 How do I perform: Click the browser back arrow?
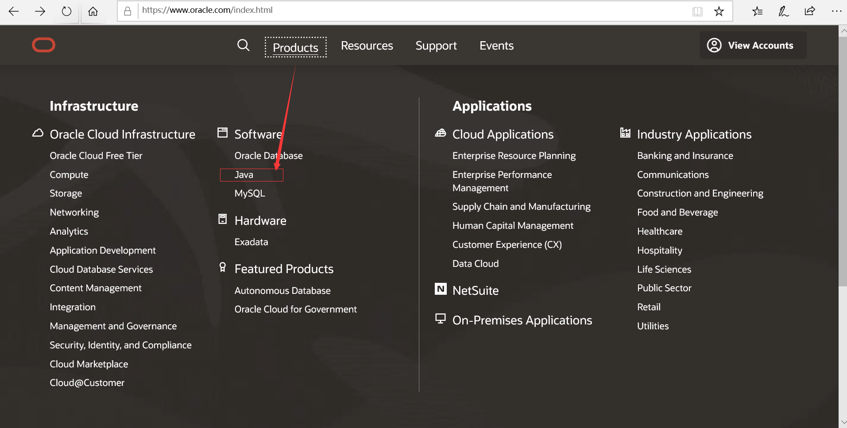tap(14, 12)
